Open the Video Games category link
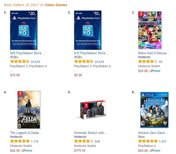This screenshot has height=154, width=176. click(x=55, y=5)
